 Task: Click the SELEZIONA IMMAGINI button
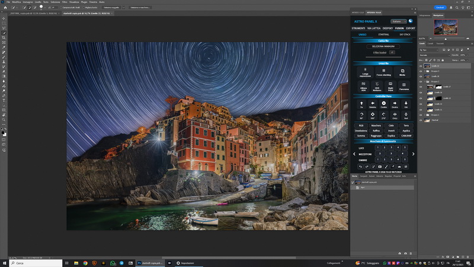(383, 46)
